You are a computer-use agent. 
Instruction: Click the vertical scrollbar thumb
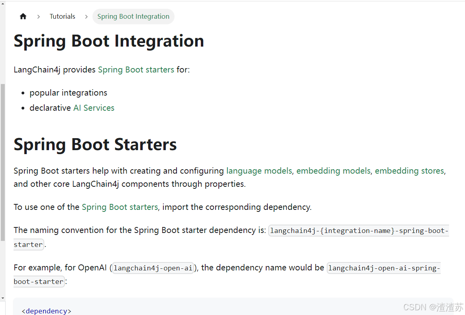click(x=3, y=162)
